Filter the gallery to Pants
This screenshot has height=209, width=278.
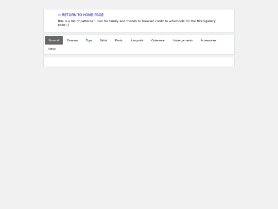118,40
